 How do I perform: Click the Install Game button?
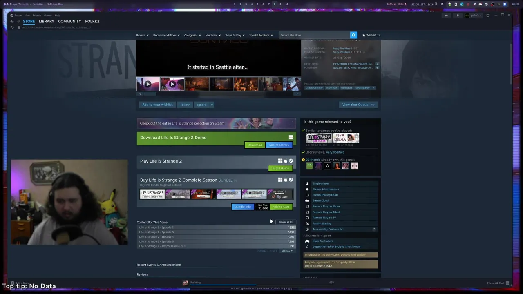280,168
